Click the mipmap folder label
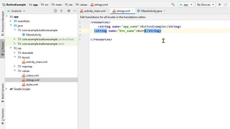The height and width of the screenshot is (129, 230). (x=27, y=66)
